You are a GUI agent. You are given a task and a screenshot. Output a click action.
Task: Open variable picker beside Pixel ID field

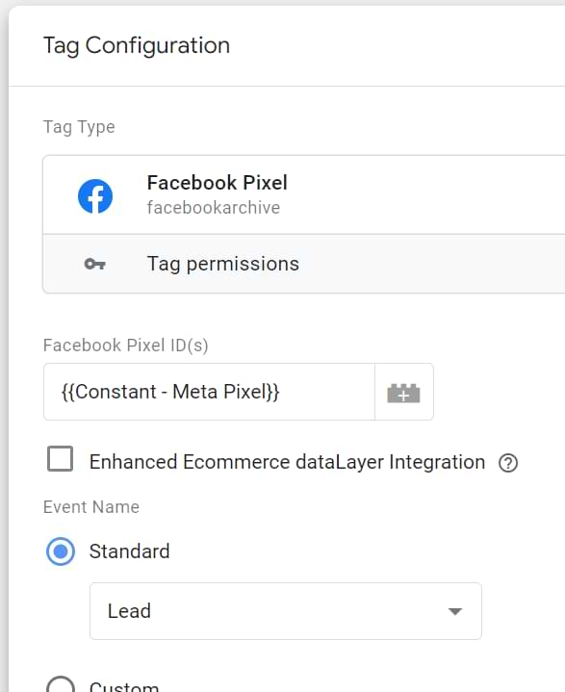(404, 392)
